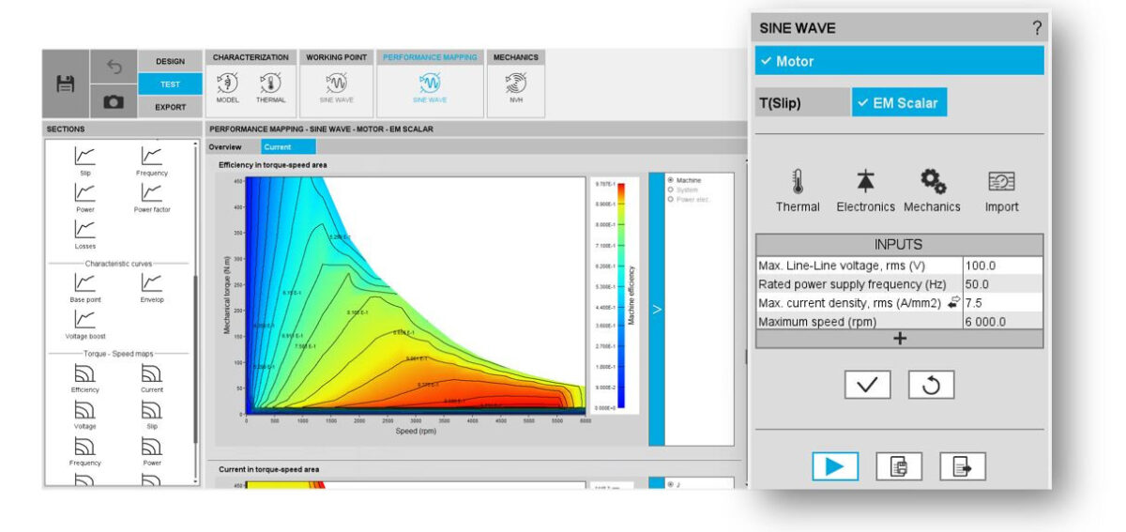Click the Maximum speed input field

point(1001,321)
